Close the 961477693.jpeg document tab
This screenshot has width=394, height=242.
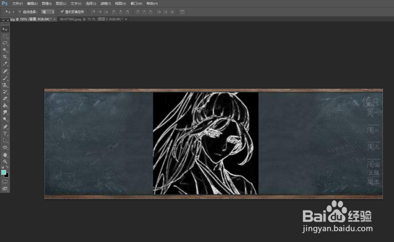pos(126,19)
